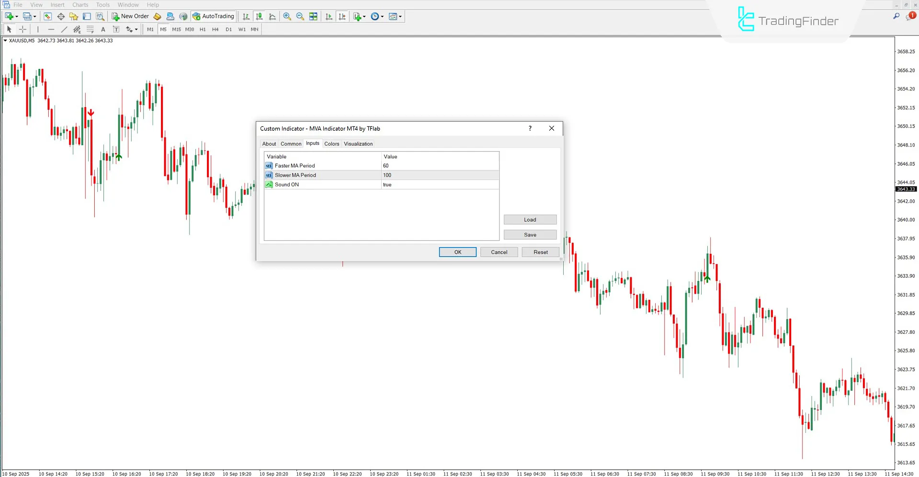Select the Faster MA Period value field
Viewport: 919px width, 477px height.
[x=440, y=166]
